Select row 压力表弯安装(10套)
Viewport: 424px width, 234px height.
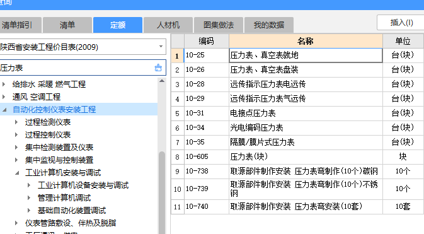click(306, 207)
